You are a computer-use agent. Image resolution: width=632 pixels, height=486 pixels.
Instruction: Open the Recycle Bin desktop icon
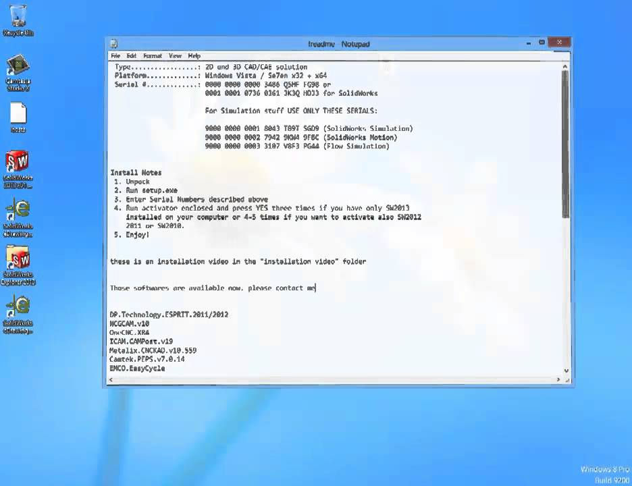(x=18, y=20)
